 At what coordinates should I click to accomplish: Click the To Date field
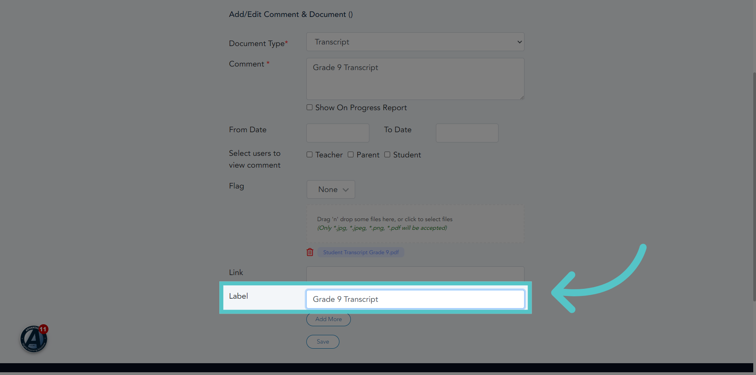coord(467,133)
